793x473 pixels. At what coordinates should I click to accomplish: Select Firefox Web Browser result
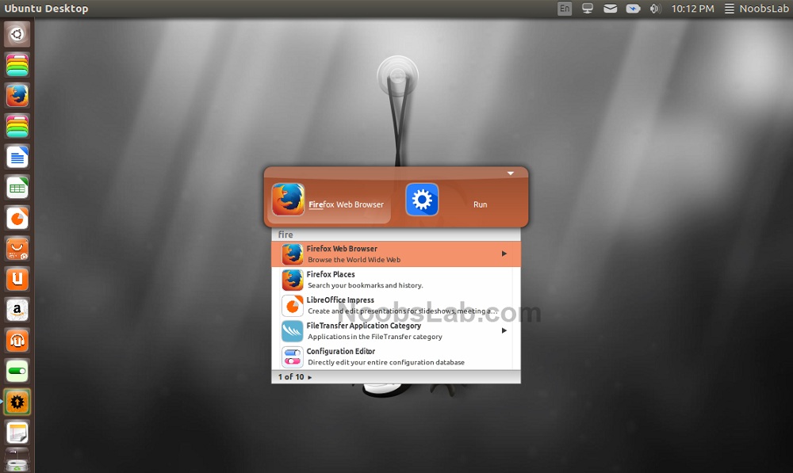[x=396, y=254]
